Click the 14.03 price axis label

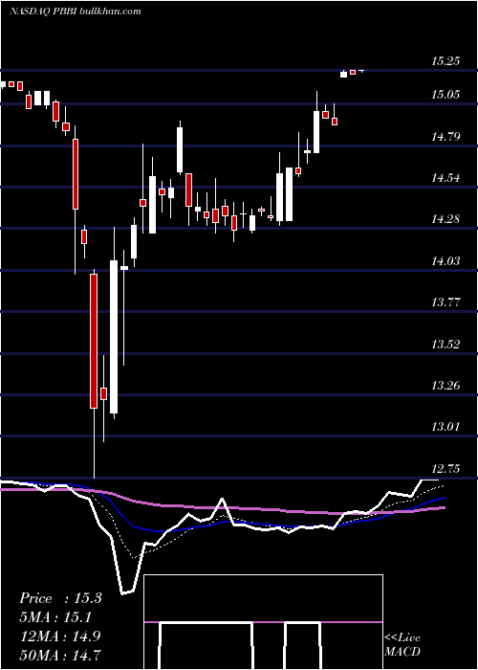[x=445, y=261]
